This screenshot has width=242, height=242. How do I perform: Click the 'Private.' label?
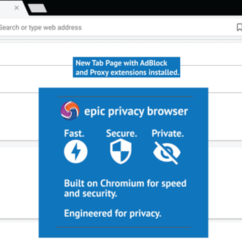pyautogui.click(x=168, y=133)
